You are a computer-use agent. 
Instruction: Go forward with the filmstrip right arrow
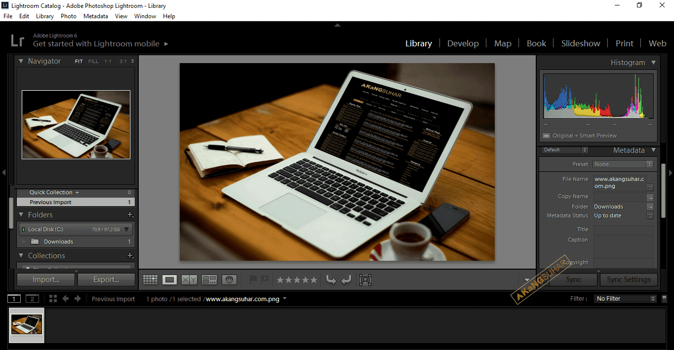(78, 299)
